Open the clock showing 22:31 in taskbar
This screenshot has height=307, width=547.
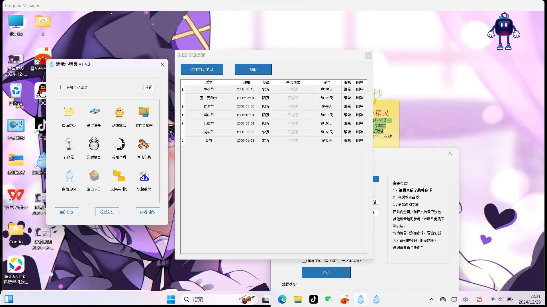point(530,299)
